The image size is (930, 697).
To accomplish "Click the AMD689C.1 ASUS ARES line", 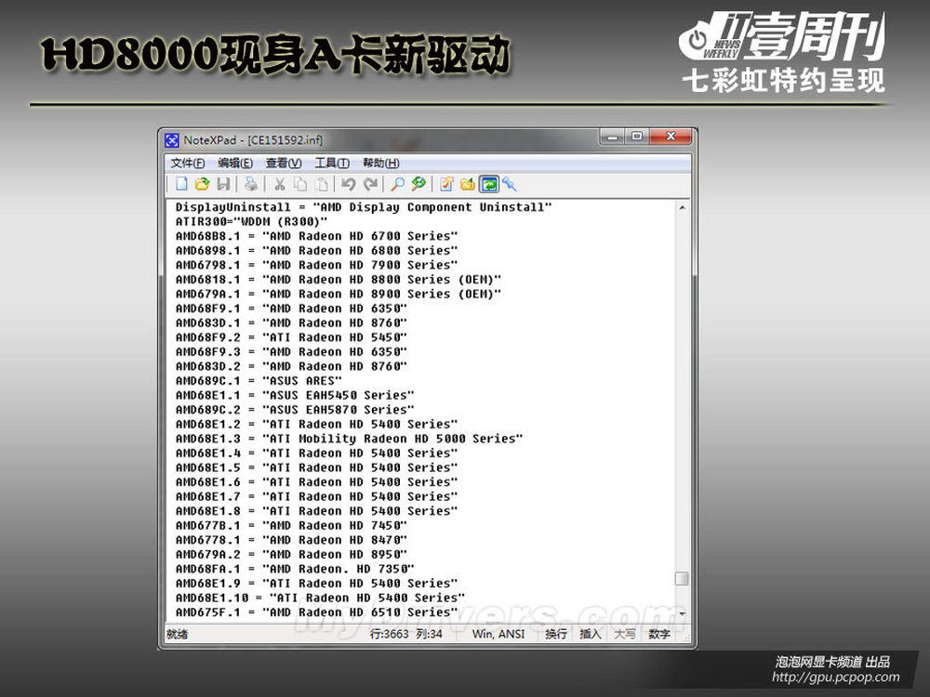I will (x=259, y=380).
